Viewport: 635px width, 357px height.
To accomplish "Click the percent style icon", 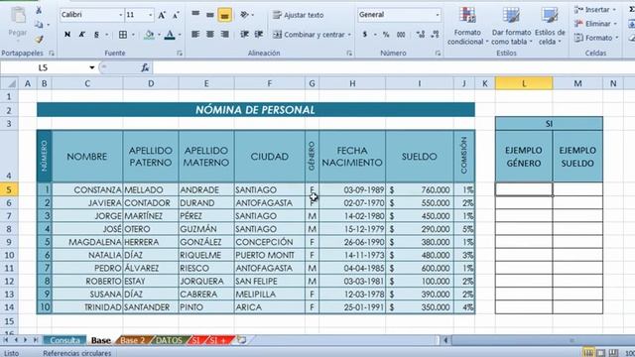I will coord(386,35).
